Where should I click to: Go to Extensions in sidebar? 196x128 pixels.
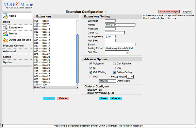(x=16, y=27)
